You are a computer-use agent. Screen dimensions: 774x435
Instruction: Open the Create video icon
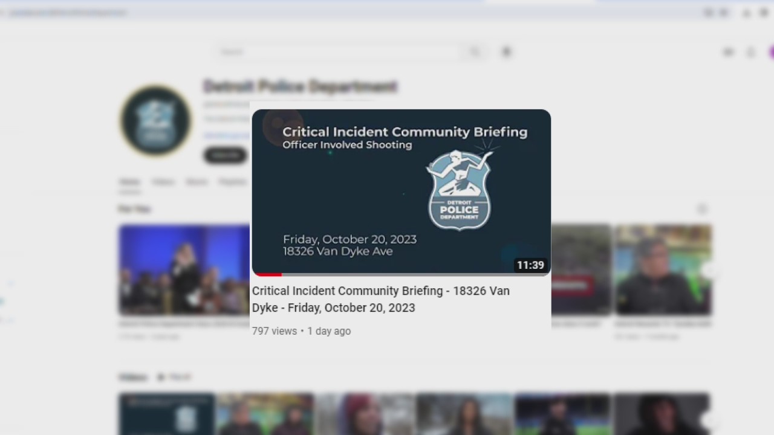tap(728, 53)
